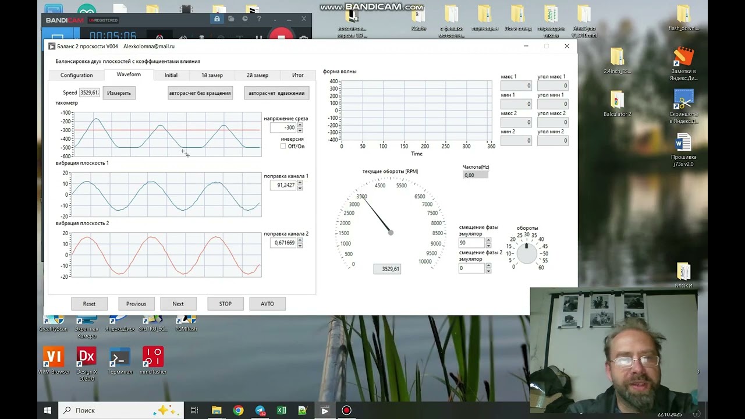Open Bandicam output folder icon

pos(231,19)
